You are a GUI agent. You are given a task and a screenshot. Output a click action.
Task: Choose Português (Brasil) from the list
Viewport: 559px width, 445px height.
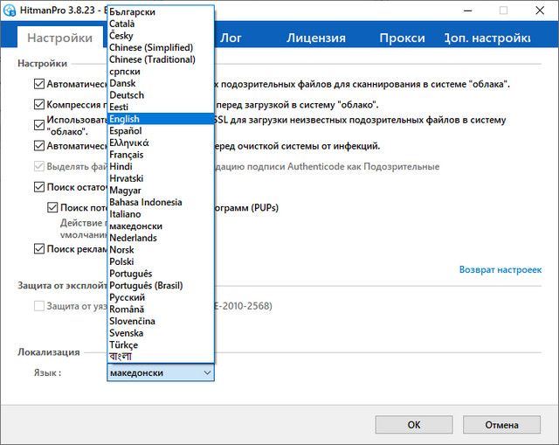coord(147,285)
